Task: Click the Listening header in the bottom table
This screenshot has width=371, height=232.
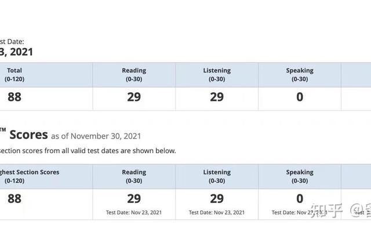Action: 217,176
